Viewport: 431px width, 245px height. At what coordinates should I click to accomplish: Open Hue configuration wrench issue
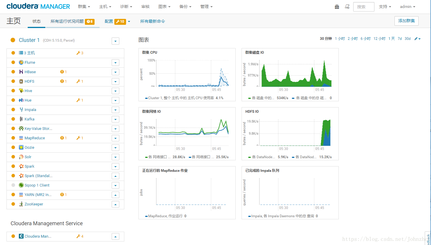pos(80,100)
